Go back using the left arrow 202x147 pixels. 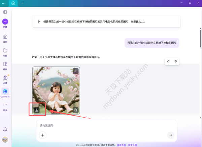pos(39,21)
